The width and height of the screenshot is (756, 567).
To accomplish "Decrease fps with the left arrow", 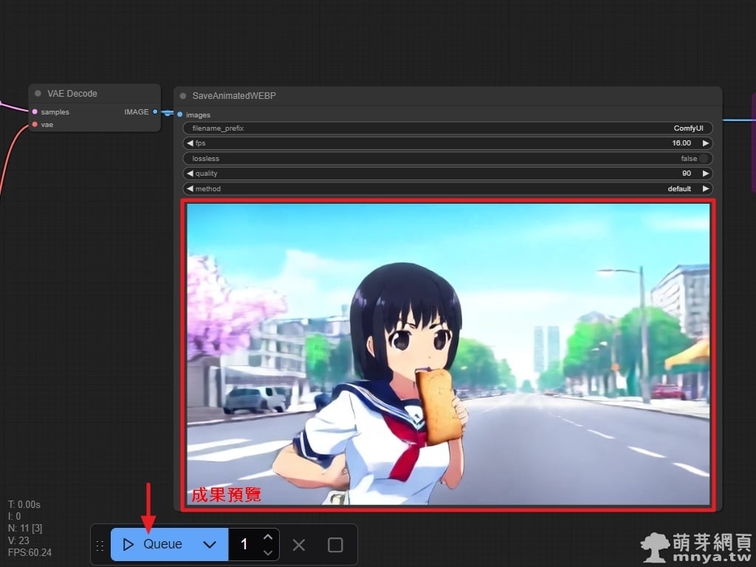I will (x=190, y=143).
